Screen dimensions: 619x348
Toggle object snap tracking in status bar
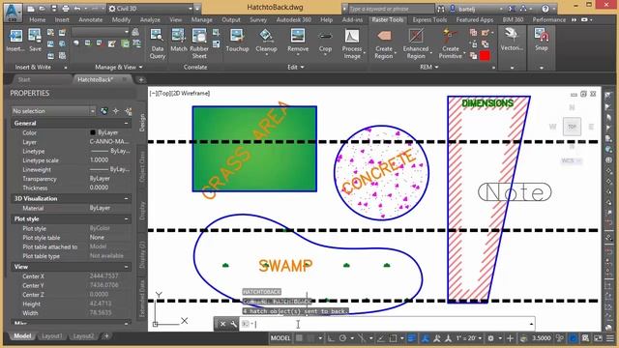(381, 338)
